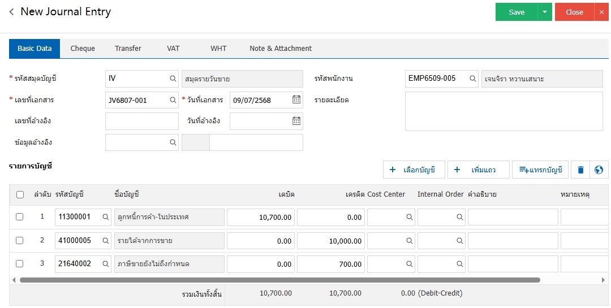The image size is (611, 308).
Task: Open calendar picker for วันที่เอกสาร
Action: pos(296,100)
